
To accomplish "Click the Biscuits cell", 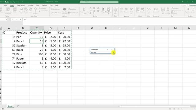I will tap(23, 63).
